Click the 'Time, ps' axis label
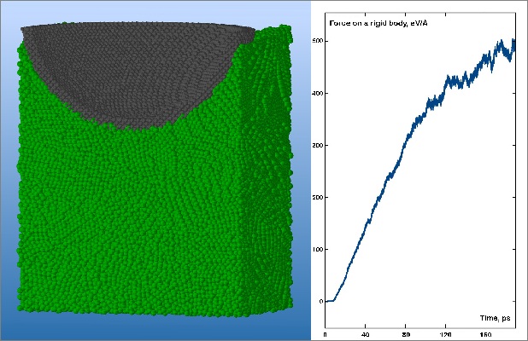This screenshot has height=341, width=528. pos(494,317)
